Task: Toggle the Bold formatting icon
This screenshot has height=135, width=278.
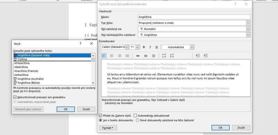Action: tap(144, 47)
